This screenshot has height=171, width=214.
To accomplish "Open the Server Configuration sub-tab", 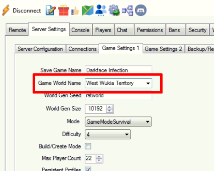I will point(40,49).
